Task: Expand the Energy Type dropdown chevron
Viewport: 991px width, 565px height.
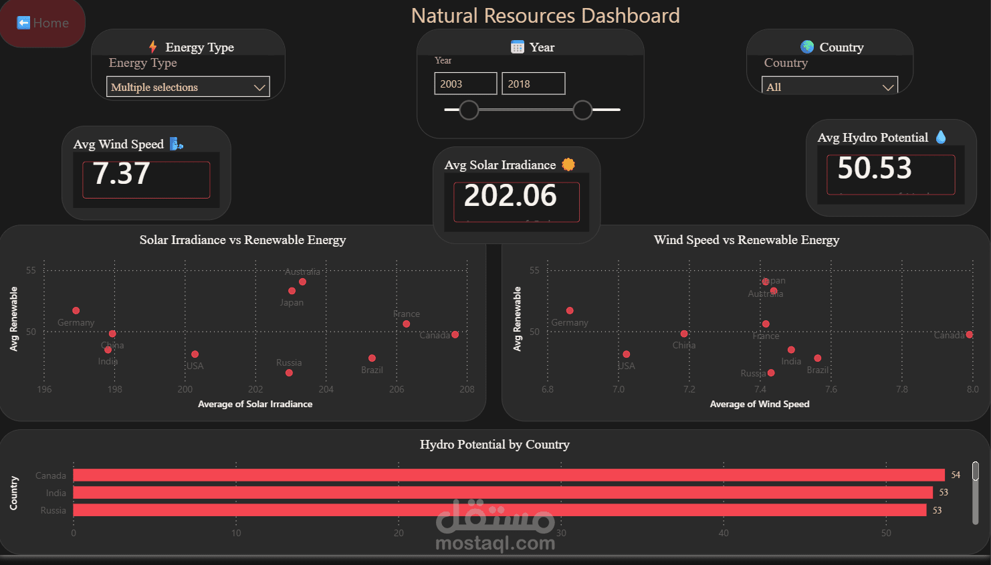Action: click(259, 88)
